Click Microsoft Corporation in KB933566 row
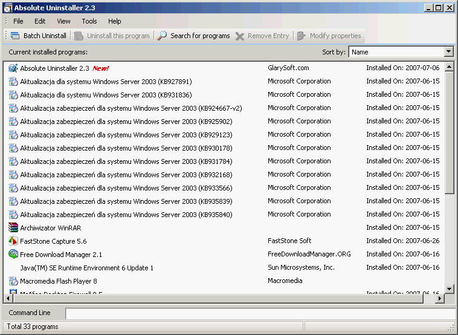The width and height of the screenshot is (458, 335). point(299,187)
